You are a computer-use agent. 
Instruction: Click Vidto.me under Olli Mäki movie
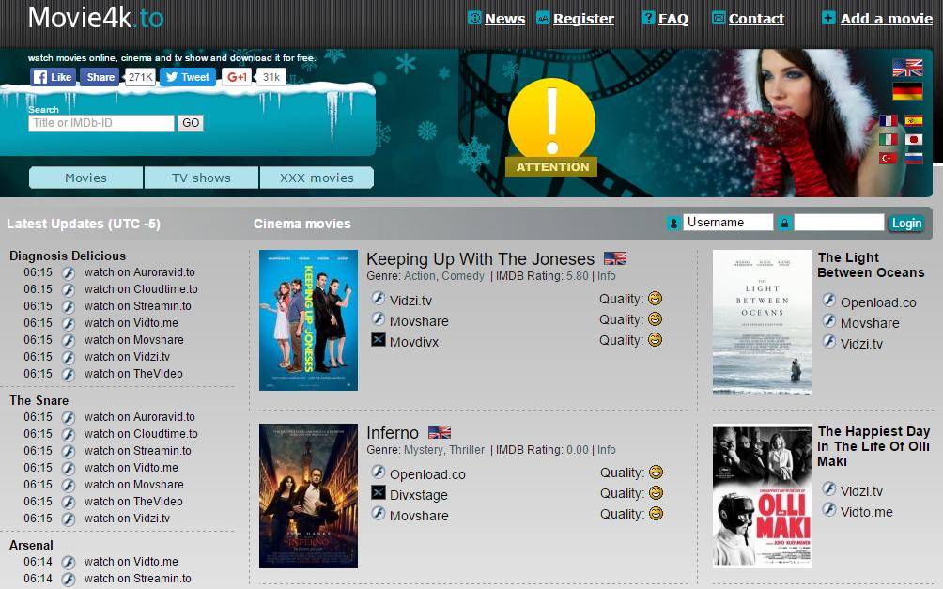tap(867, 512)
